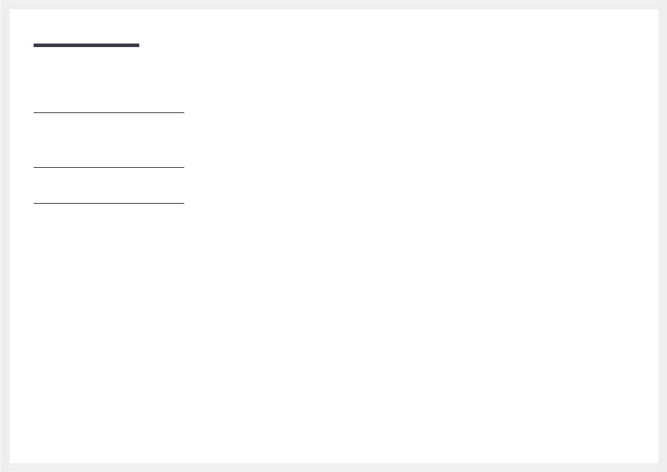
Task: Click the right end of second underline
Action: (x=183, y=168)
